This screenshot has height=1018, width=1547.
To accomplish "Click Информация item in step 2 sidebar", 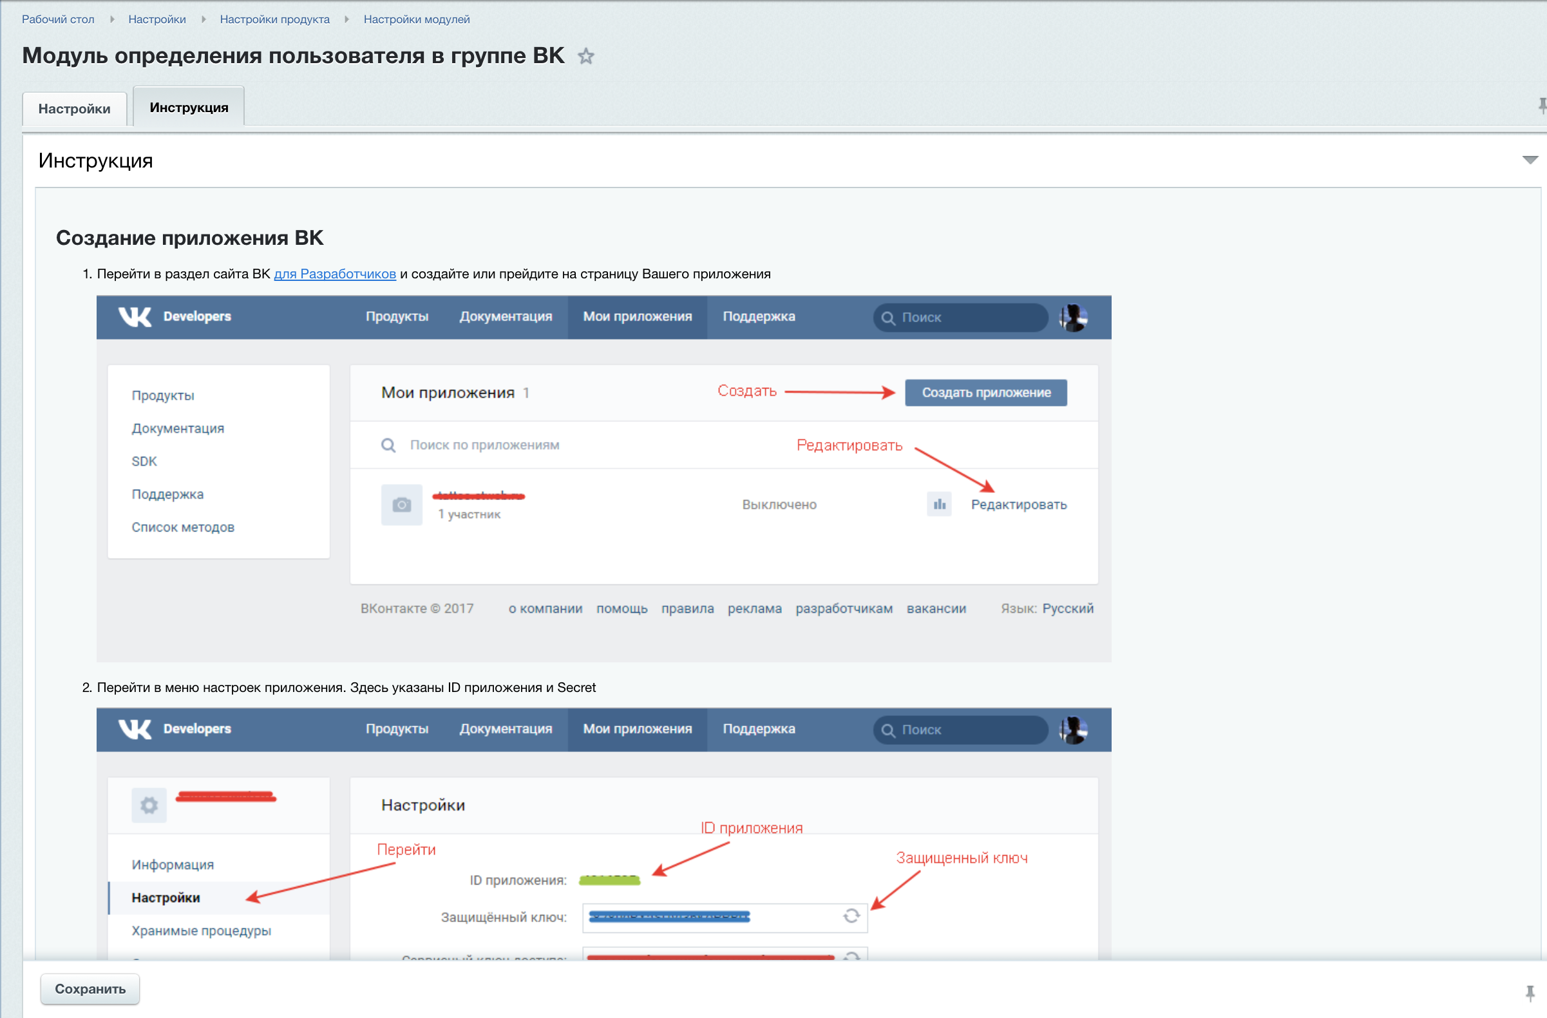I will pyautogui.click(x=172, y=865).
